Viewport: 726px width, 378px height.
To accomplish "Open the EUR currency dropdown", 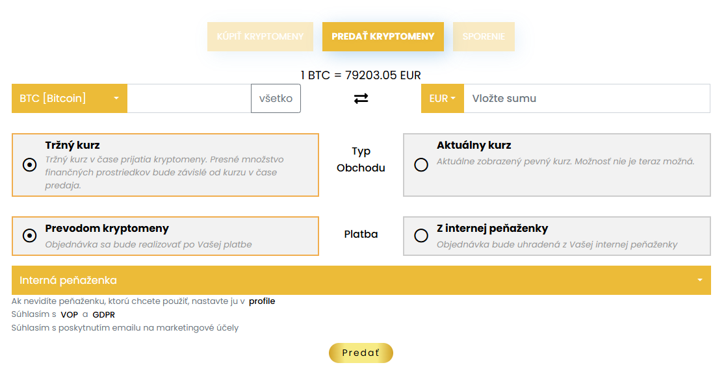I will [442, 99].
